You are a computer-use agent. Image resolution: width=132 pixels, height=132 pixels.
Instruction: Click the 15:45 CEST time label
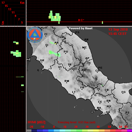pyautogui.click(x=117, y=34)
